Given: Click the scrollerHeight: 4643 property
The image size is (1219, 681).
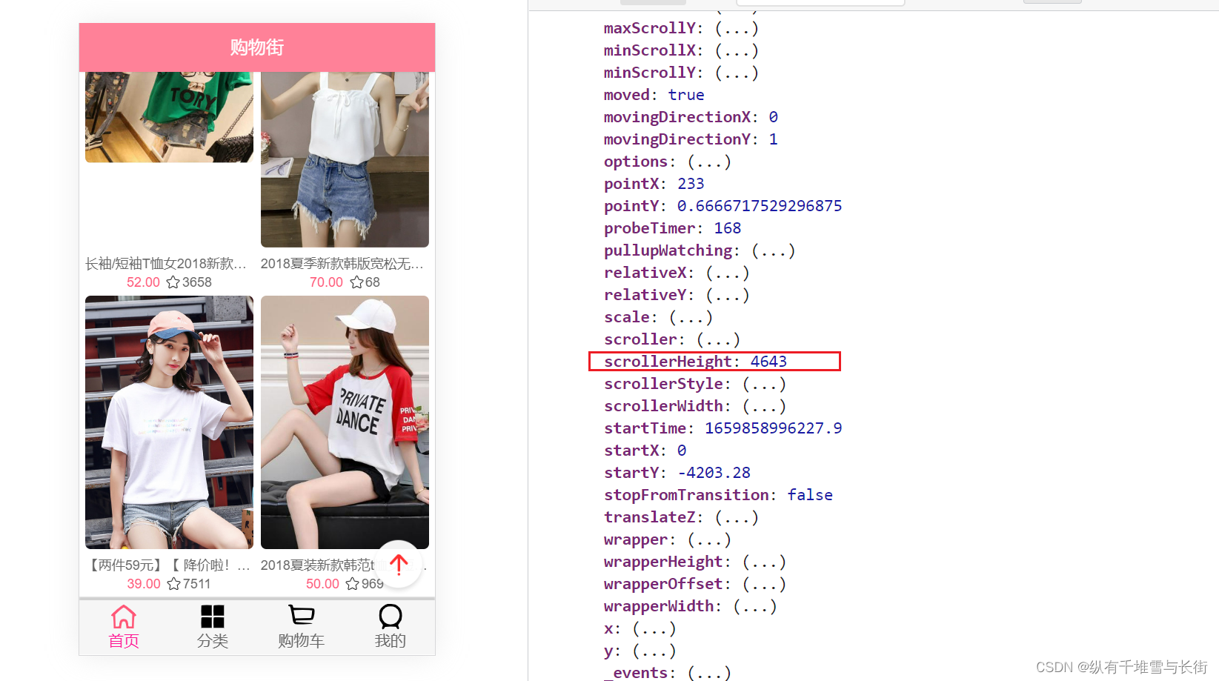Looking at the screenshot, I should point(695,362).
